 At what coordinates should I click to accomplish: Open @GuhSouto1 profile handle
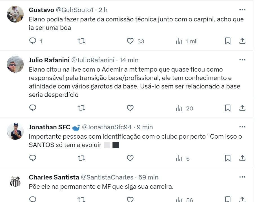pos(74,10)
